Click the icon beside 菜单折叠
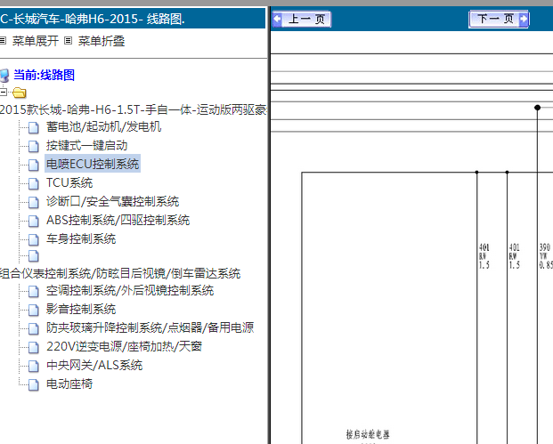This screenshot has width=553, height=444. click(x=68, y=41)
